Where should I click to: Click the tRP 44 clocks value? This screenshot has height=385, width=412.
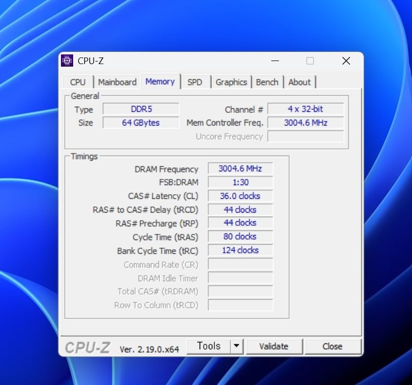tap(240, 223)
